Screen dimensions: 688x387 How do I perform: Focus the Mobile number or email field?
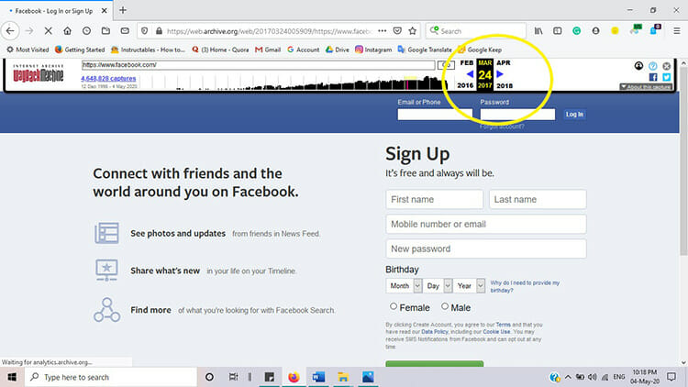486,224
